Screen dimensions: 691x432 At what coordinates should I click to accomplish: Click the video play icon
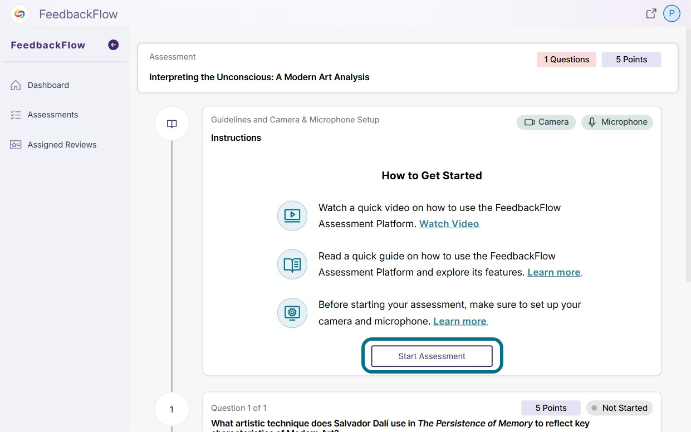(x=292, y=215)
